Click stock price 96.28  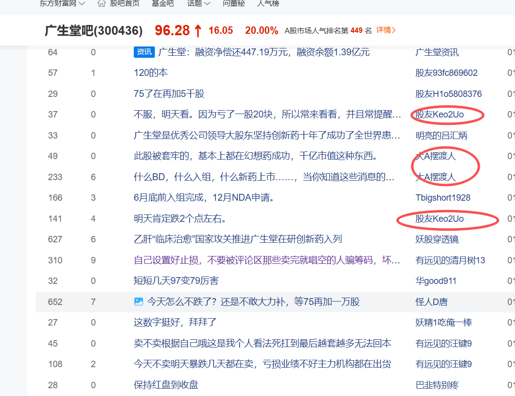coord(172,30)
